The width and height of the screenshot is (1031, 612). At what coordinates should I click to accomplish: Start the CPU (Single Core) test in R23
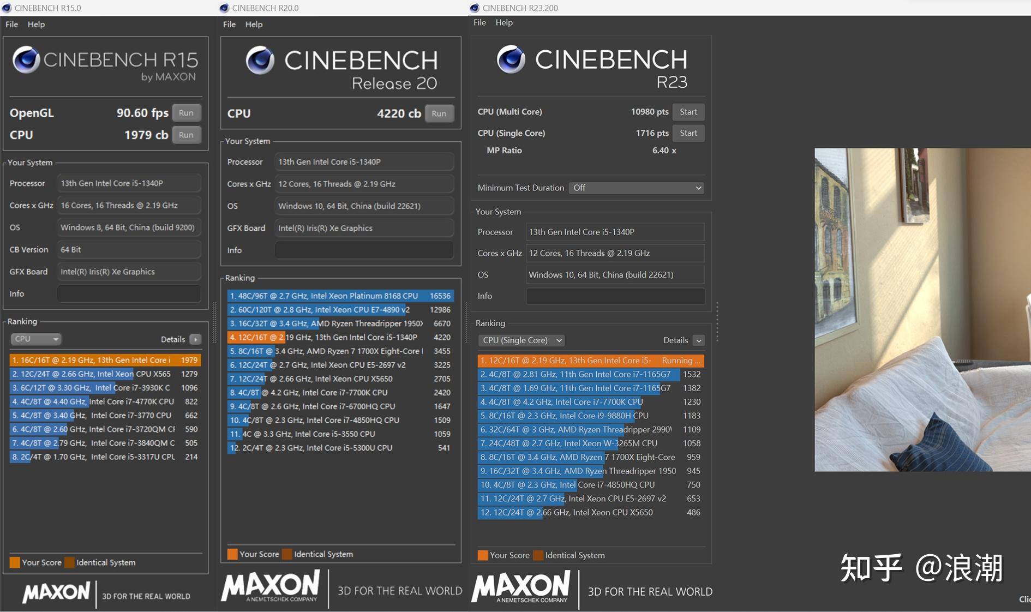tap(688, 133)
